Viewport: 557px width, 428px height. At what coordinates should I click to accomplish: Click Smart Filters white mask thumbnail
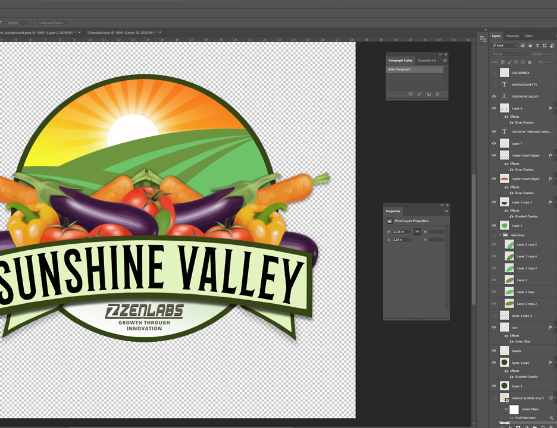(514, 409)
